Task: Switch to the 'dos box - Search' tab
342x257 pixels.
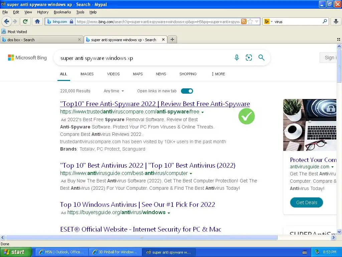Action: (41, 40)
